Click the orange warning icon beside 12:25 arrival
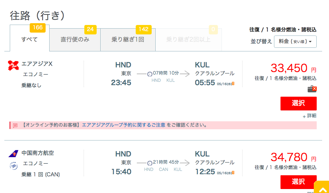Viewport: 329px width, 193px height. (x=233, y=173)
